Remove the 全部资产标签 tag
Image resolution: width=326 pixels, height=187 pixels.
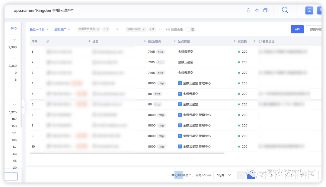pos(98,29)
